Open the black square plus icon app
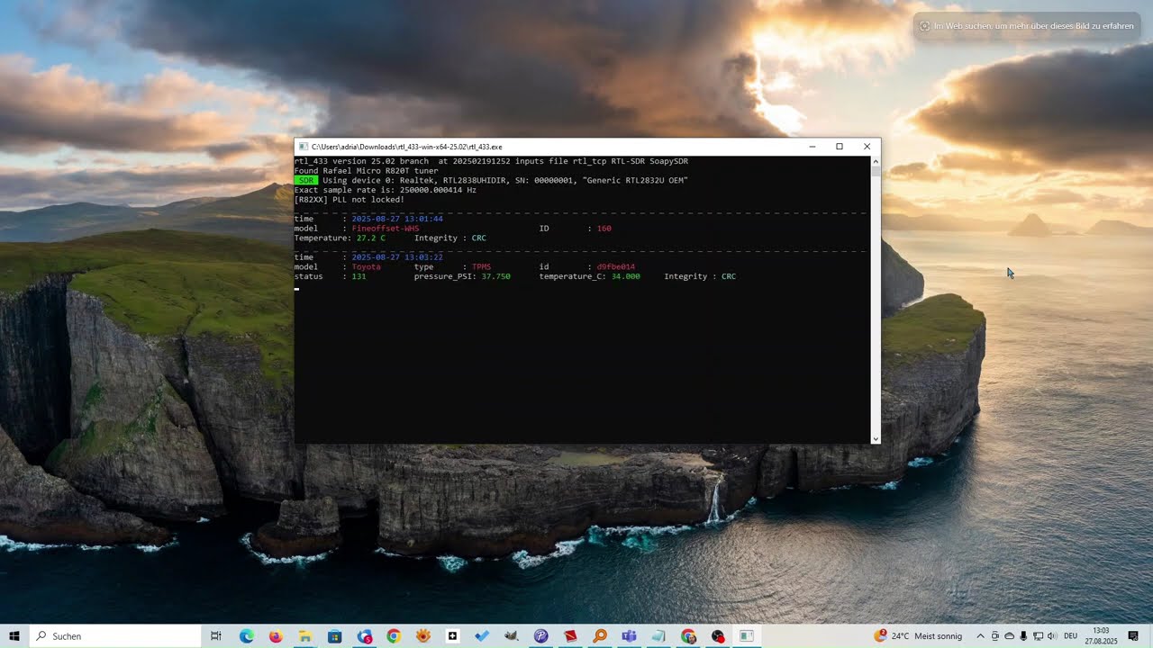1153x648 pixels. [452, 636]
